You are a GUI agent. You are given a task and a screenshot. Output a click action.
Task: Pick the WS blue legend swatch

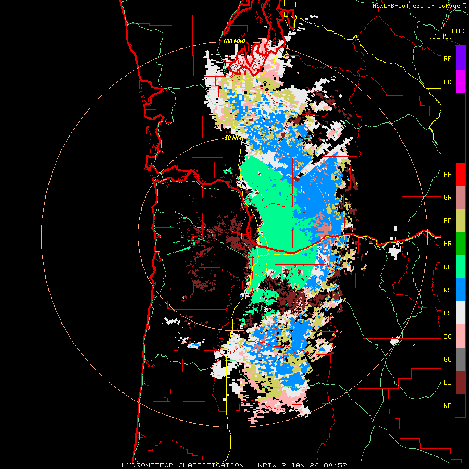click(460, 290)
